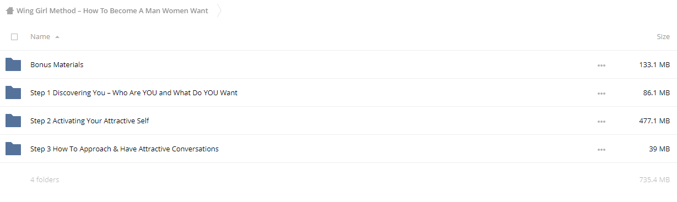Viewport: 677px width, 202px height.
Task: Open more options for Step 3 folder
Action: click(601, 149)
